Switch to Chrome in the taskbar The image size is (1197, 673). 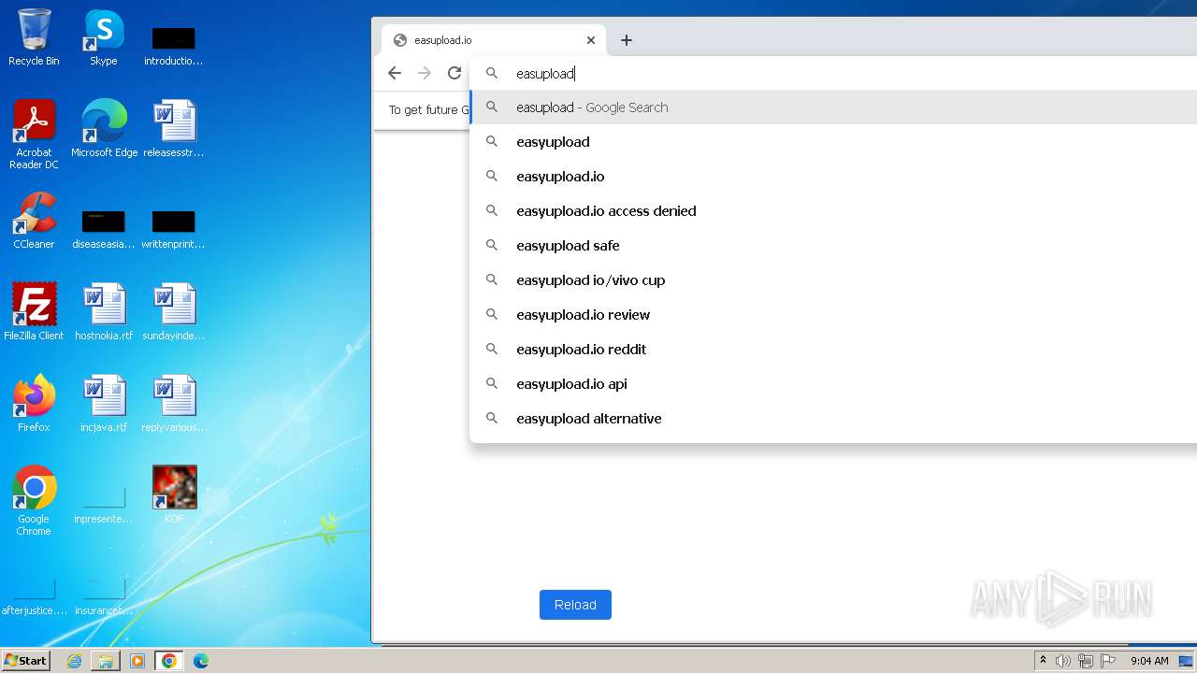(x=169, y=661)
